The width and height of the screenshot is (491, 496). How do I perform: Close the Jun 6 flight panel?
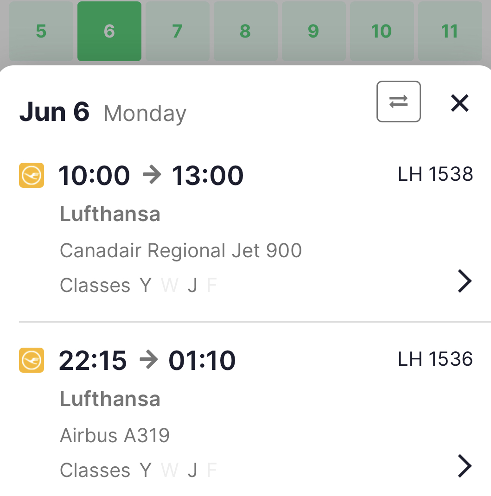(459, 102)
